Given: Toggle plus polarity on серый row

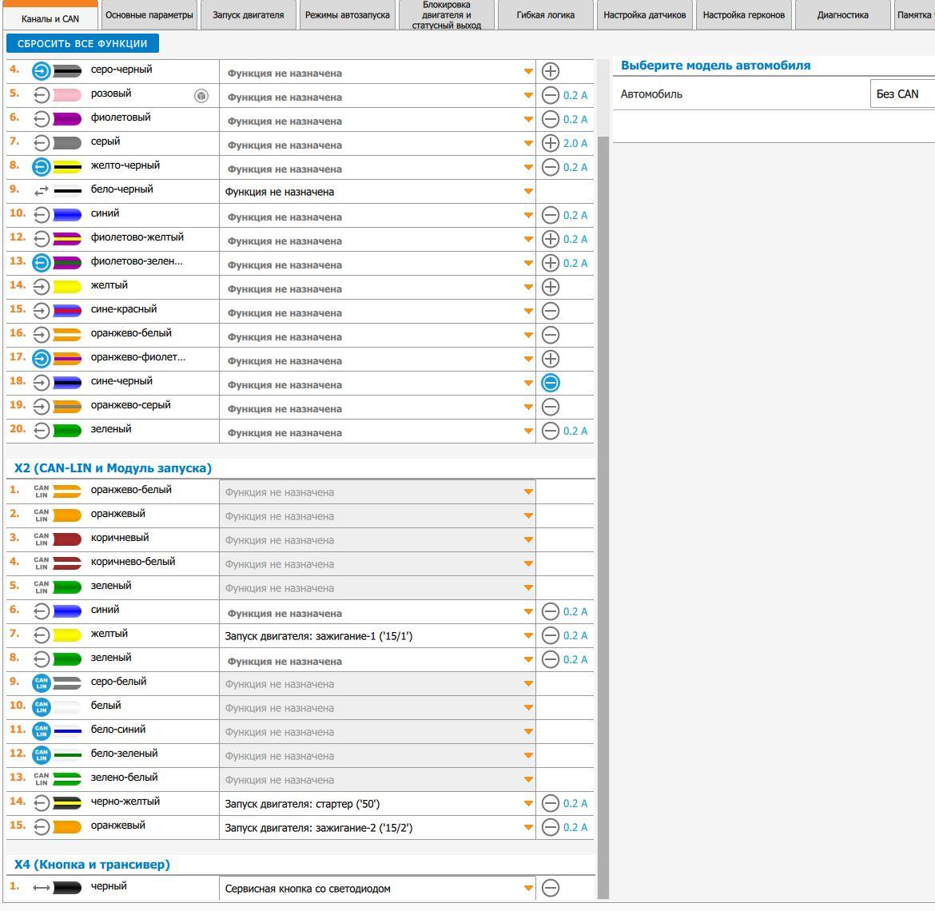Looking at the screenshot, I should 551,143.
